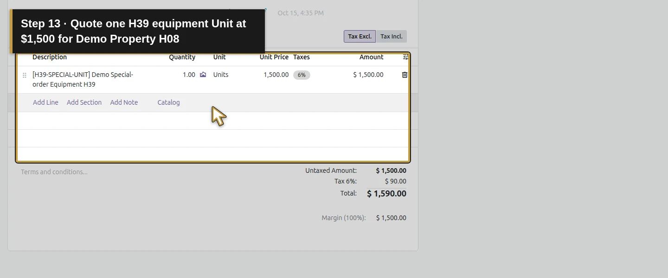The height and width of the screenshot is (278, 668).
Task: Delete the H39-SPECIAL-UNIT order line
Action: click(405, 75)
